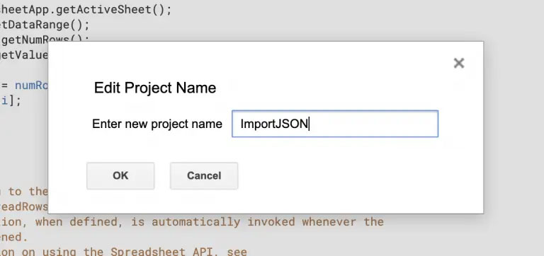
Task: Confirm the new name with OK
Action: pyautogui.click(x=120, y=175)
